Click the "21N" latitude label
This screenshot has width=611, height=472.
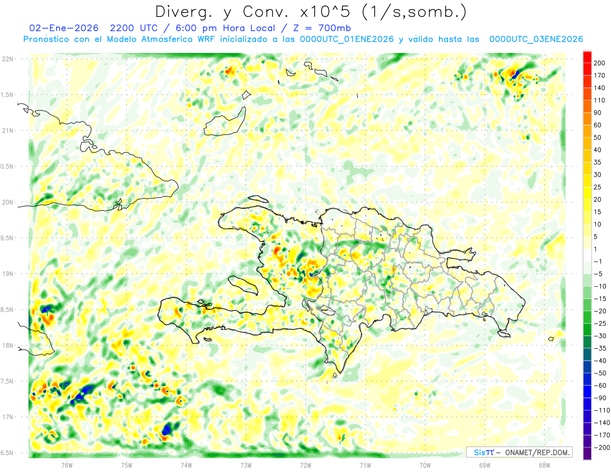(x=7, y=130)
